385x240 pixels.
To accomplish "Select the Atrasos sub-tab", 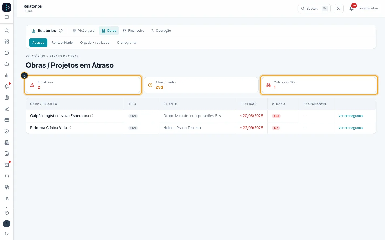I will (x=38, y=43).
